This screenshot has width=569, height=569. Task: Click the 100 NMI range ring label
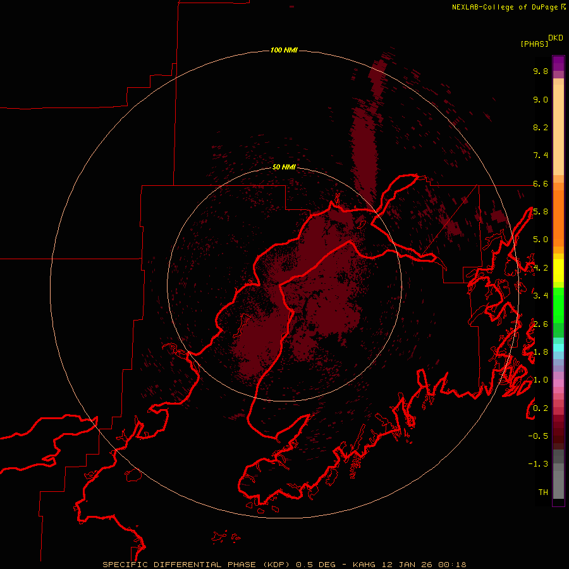284,50
